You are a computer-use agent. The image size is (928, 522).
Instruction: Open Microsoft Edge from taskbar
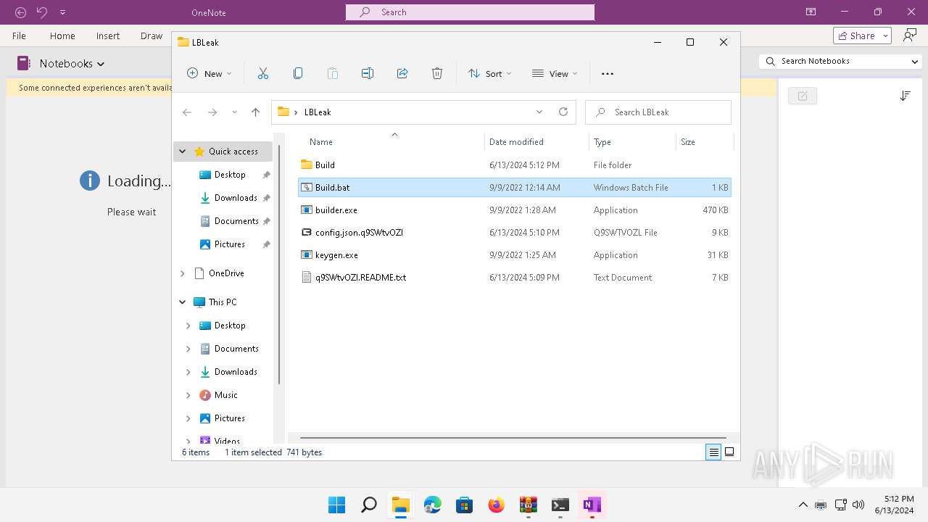click(433, 505)
